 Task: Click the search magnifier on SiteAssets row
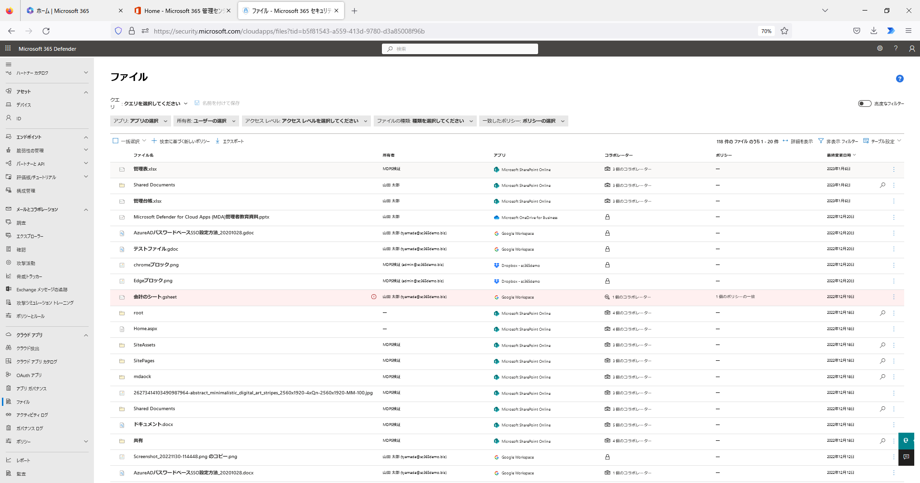(883, 345)
